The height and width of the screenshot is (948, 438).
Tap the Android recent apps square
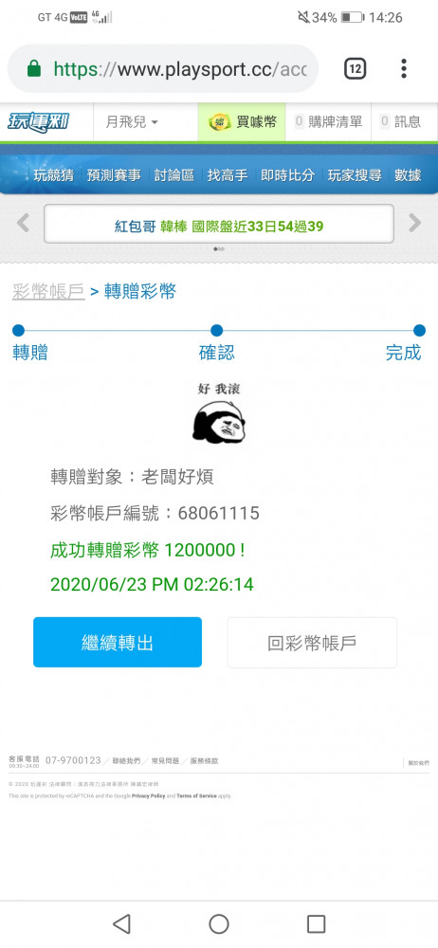click(317, 923)
